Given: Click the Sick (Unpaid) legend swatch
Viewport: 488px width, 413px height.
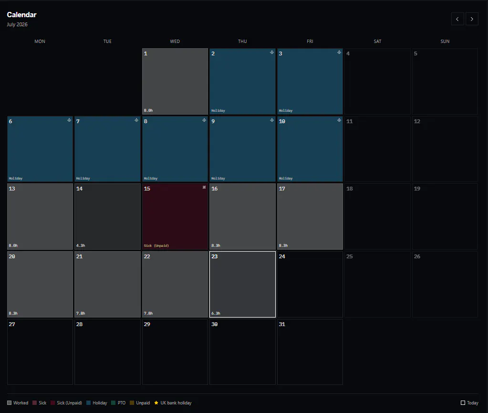Looking at the screenshot, I should point(53,402).
